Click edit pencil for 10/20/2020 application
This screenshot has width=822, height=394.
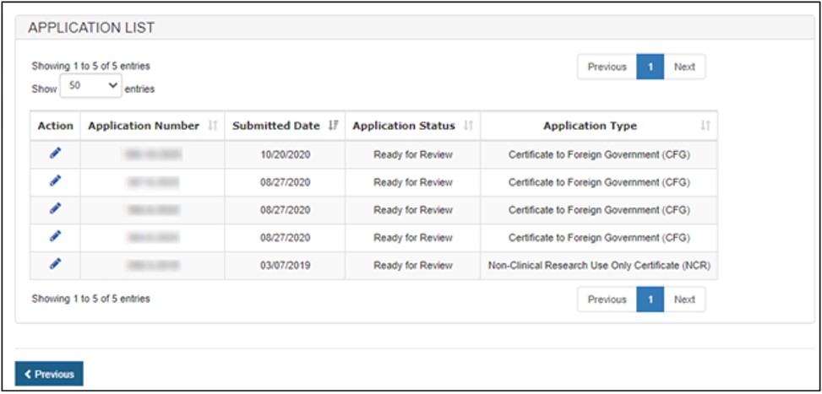click(56, 154)
